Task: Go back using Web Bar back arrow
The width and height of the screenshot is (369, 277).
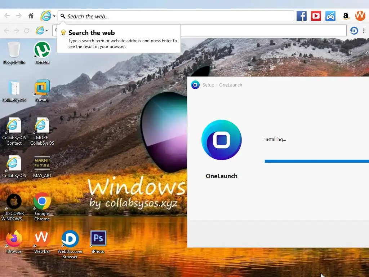Action: [x=7, y=16]
